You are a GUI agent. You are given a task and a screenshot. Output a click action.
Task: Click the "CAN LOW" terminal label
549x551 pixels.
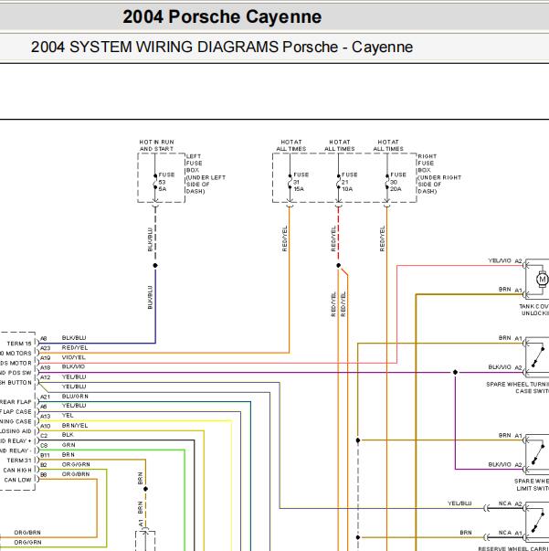click(x=17, y=480)
